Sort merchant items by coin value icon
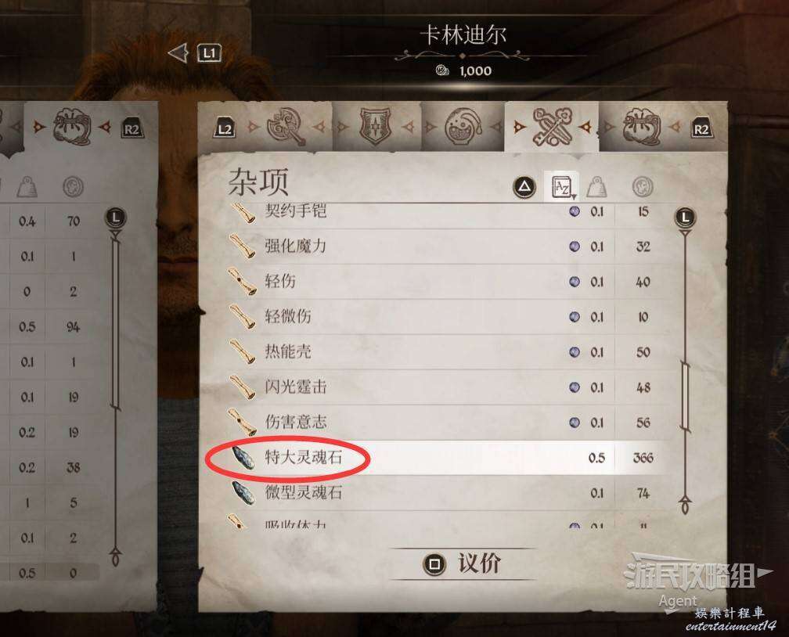 click(643, 187)
